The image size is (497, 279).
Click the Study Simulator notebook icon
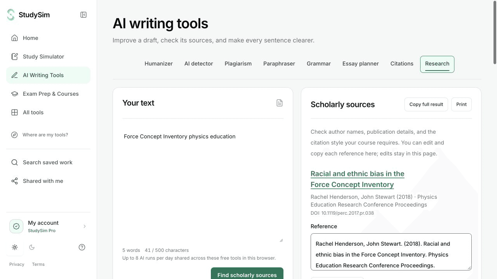tap(14, 57)
